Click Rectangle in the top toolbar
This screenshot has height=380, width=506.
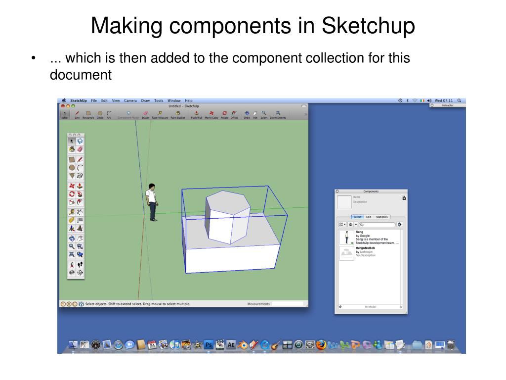(88, 114)
